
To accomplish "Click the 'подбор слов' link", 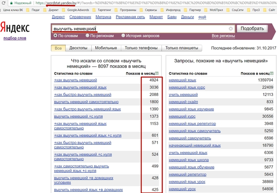I will pyautogui.click(x=15, y=38).
